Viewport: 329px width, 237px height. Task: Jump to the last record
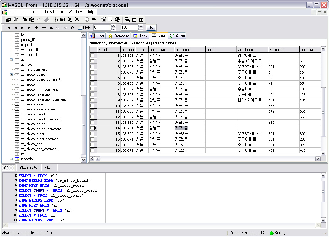[29, 28]
